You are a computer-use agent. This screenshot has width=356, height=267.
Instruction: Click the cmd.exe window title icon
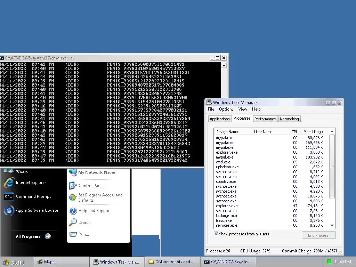coord(2,58)
